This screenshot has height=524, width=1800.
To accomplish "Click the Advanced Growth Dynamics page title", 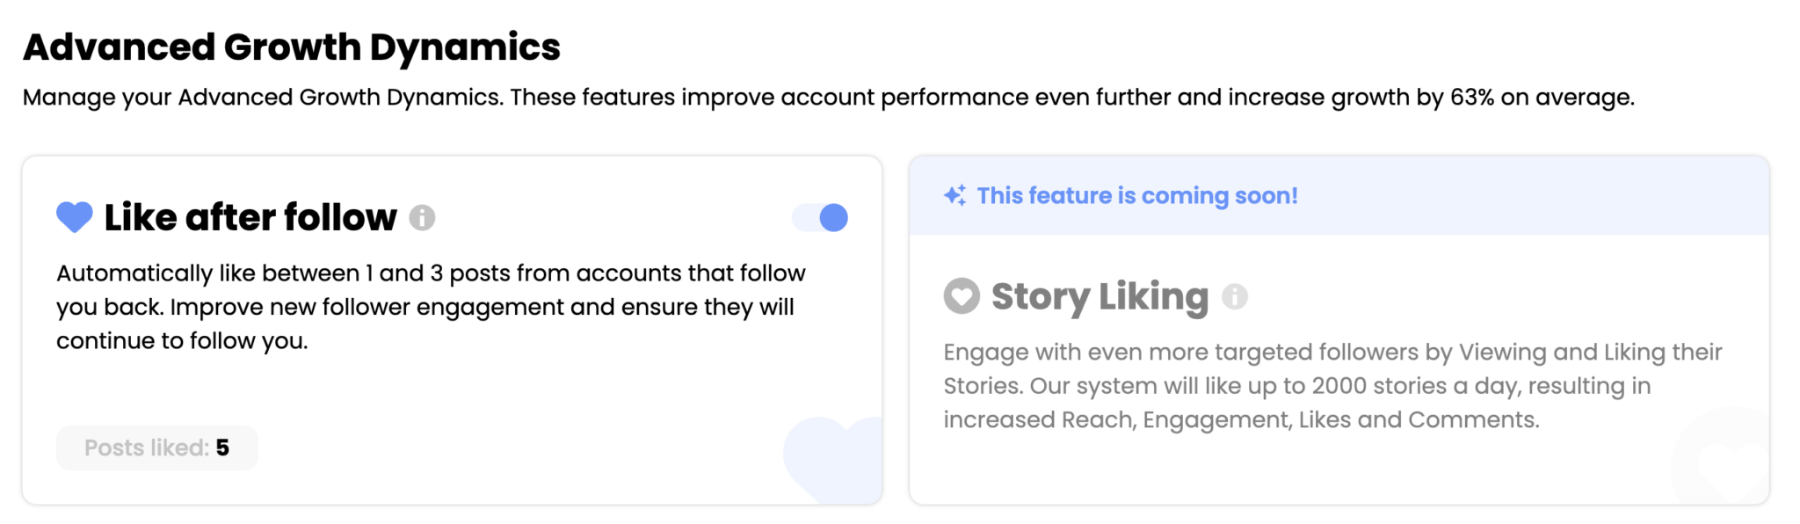I will 293,47.
